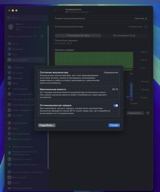This screenshot has width=160, height=192.
Task: Open Пользователи и группы settings
Action: point(26,164)
